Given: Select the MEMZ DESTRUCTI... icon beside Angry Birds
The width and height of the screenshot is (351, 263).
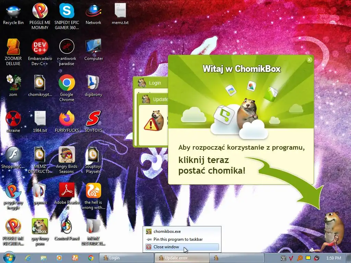Looking at the screenshot, I should coord(40,160).
